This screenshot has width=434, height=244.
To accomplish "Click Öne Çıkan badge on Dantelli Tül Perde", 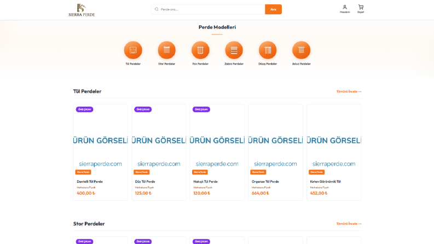I will pyautogui.click(x=84, y=109).
